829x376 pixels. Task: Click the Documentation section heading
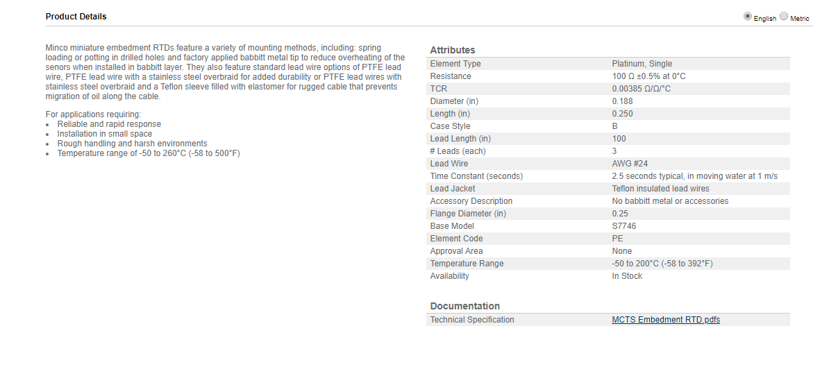click(x=464, y=306)
